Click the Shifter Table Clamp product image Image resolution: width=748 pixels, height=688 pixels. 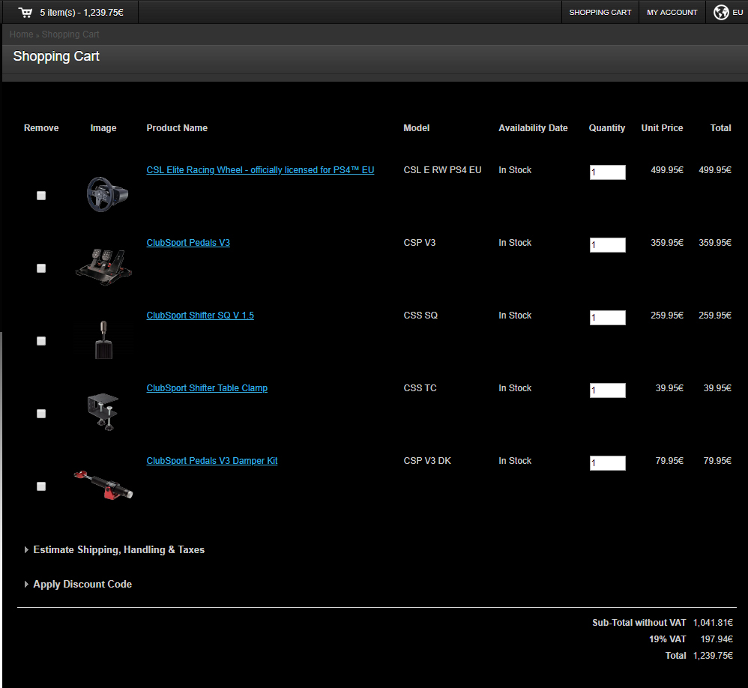103,411
